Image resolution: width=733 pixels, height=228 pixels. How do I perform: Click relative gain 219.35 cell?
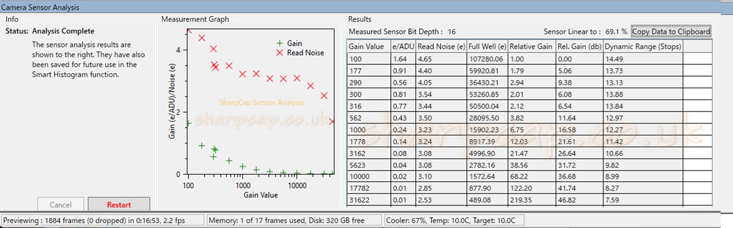pos(532,200)
